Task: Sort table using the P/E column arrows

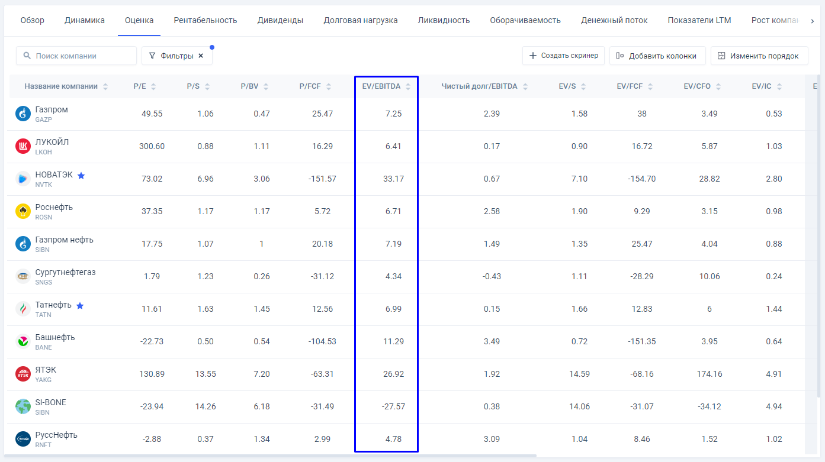Action: coord(154,86)
